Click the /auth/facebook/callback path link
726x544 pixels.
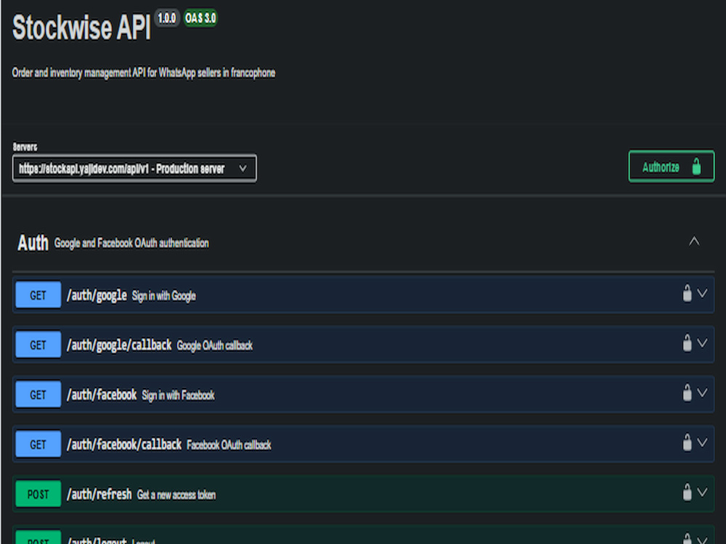(x=124, y=445)
